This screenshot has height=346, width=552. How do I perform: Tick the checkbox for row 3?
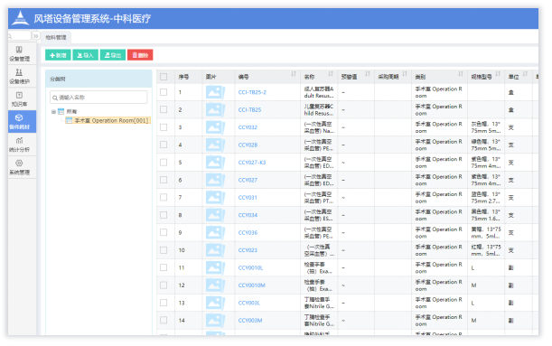164,127
